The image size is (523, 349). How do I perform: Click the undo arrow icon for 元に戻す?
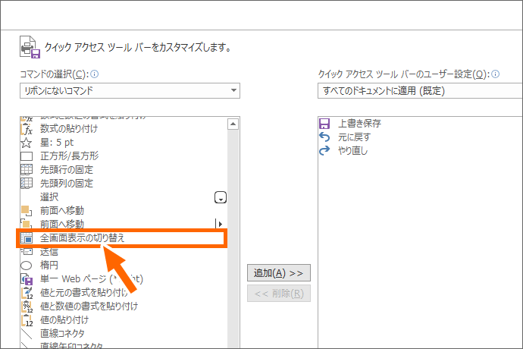point(324,137)
